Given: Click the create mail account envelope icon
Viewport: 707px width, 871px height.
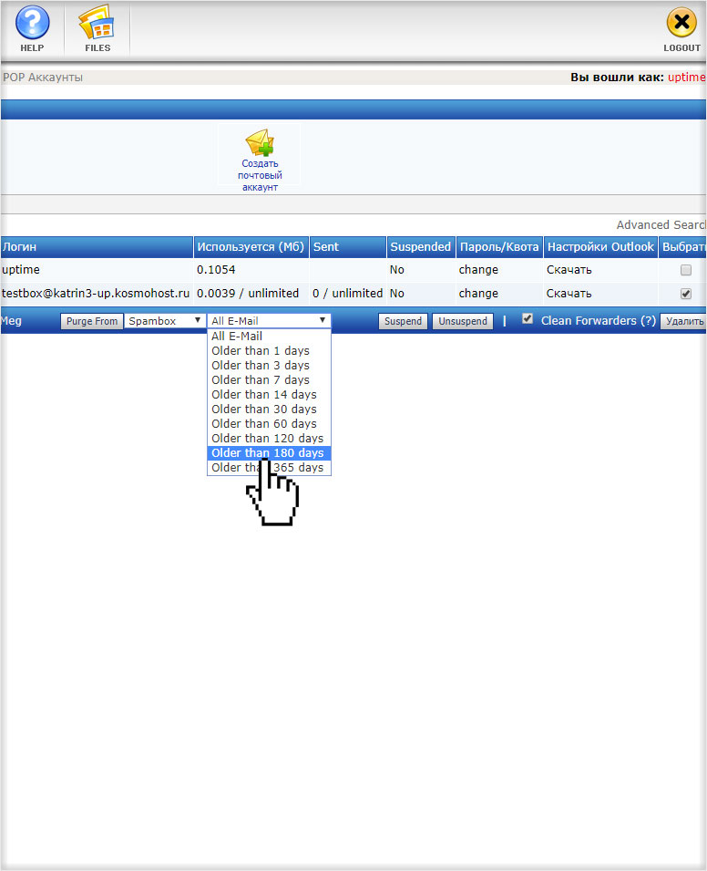Looking at the screenshot, I should 260,143.
